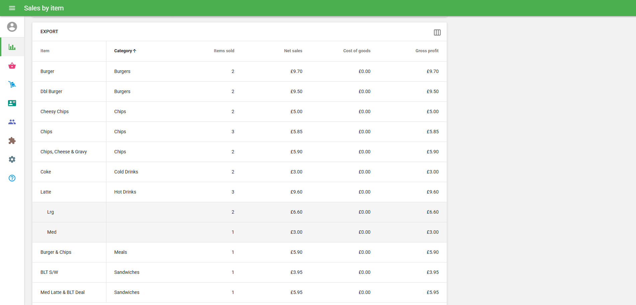Open the table column chooser icon
The image size is (636, 305).
[x=437, y=32]
